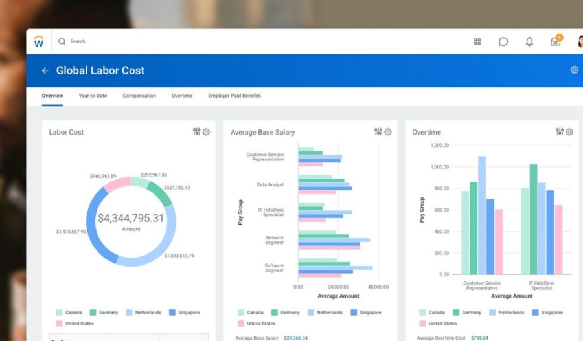583x341 pixels.
Task: Toggle Canada legend swatch in Labor Cost chart
Action: (x=60, y=313)
